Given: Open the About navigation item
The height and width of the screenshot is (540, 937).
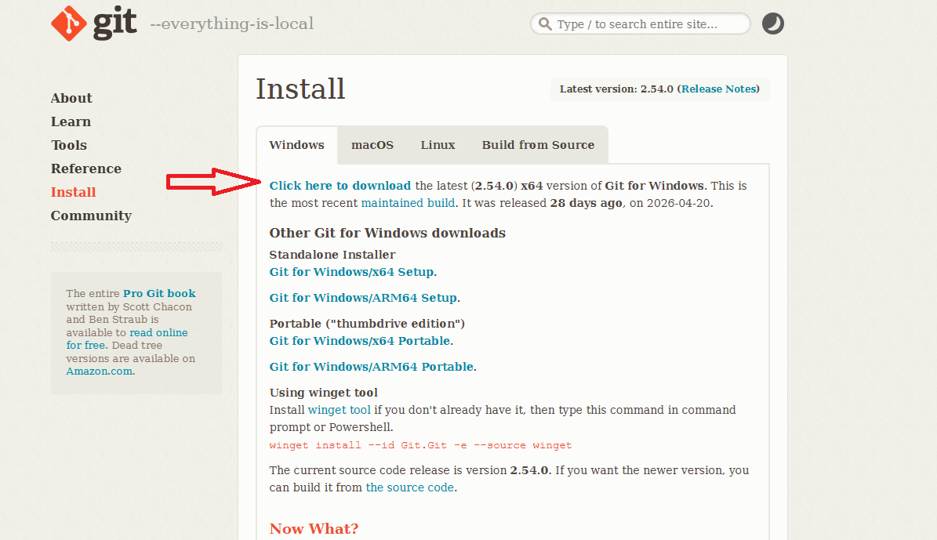Looking at the screenshot, I should click(71, 98).
